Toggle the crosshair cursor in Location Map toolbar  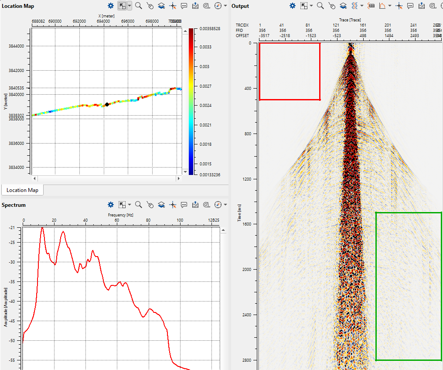[x=173, y=6]
